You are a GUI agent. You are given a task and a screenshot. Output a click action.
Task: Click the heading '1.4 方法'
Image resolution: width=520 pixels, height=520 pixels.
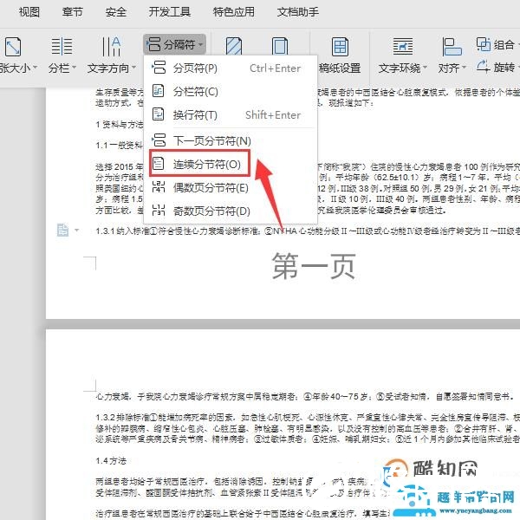(111, 461)
